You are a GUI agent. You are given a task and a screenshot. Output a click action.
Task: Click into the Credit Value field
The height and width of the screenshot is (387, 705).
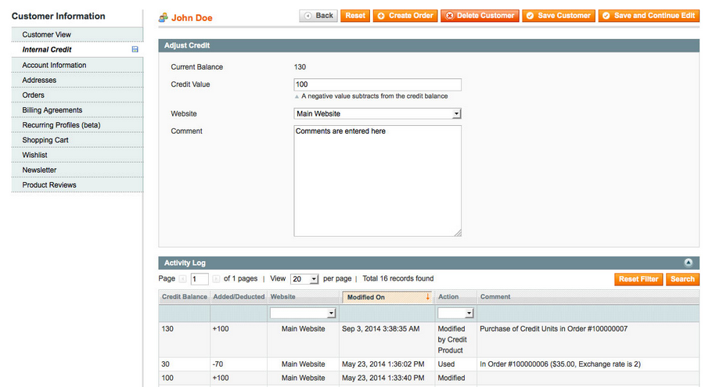pos(377,84)
